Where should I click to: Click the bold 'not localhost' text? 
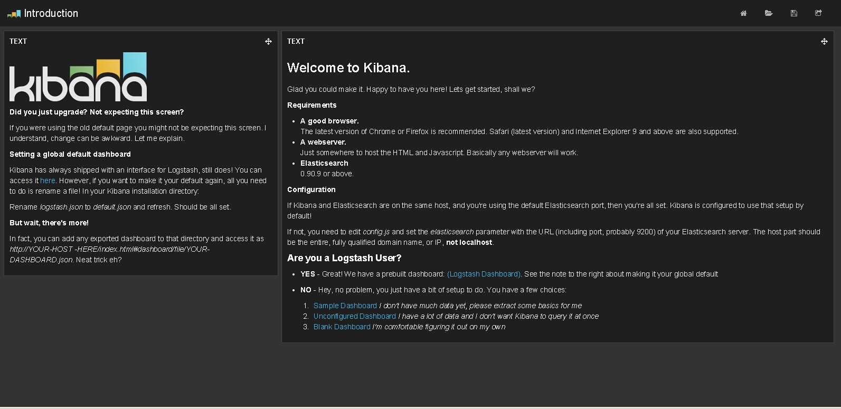469,242
